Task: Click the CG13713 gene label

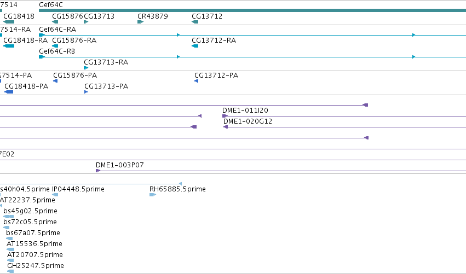Action: (x=99, y=16)
